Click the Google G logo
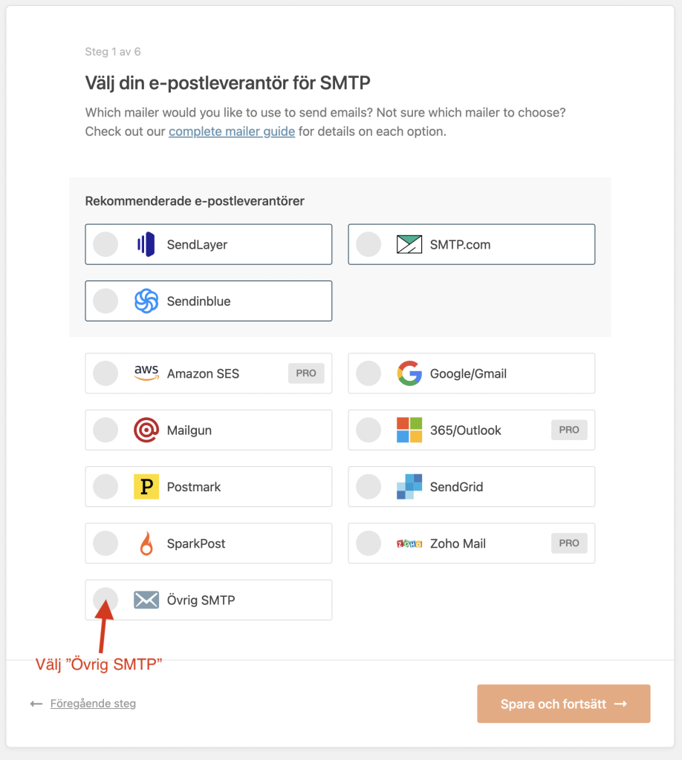The width and height of the screenshot is (682, 760). click(x=409, y=373)
